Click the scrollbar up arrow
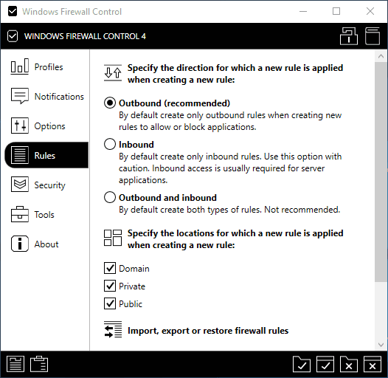Image resolution: width=388 pixels, height=378 pixels. pos(381,56)
